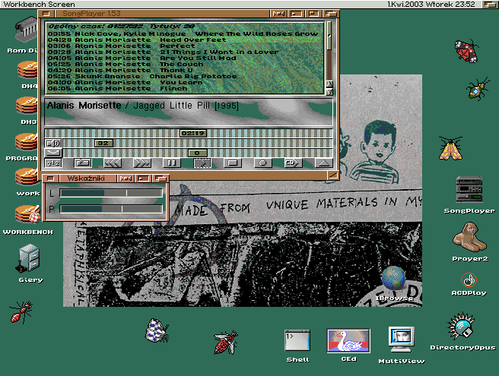Click the L channel level meter
This screenshot has height=376, width=499.
point(111,193)
